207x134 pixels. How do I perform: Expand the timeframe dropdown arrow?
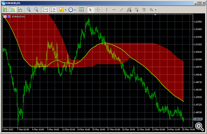click(x=75, y=10)
